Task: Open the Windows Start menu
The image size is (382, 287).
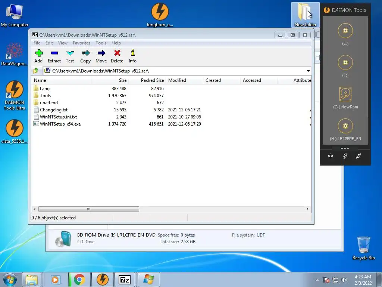Action: (10, 280)
